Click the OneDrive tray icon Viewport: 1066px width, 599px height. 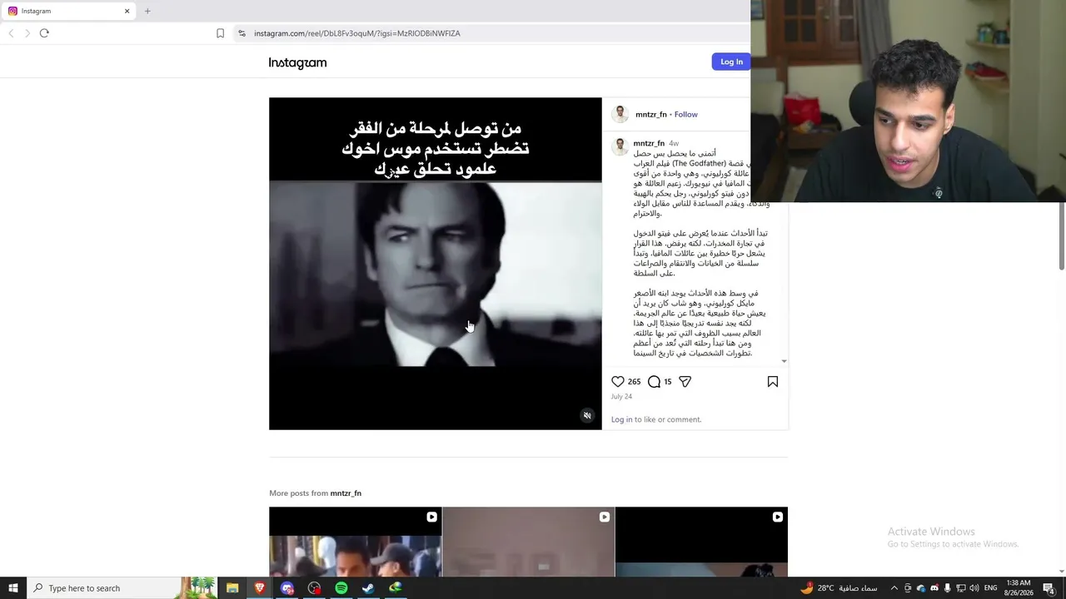click(921, 588)
